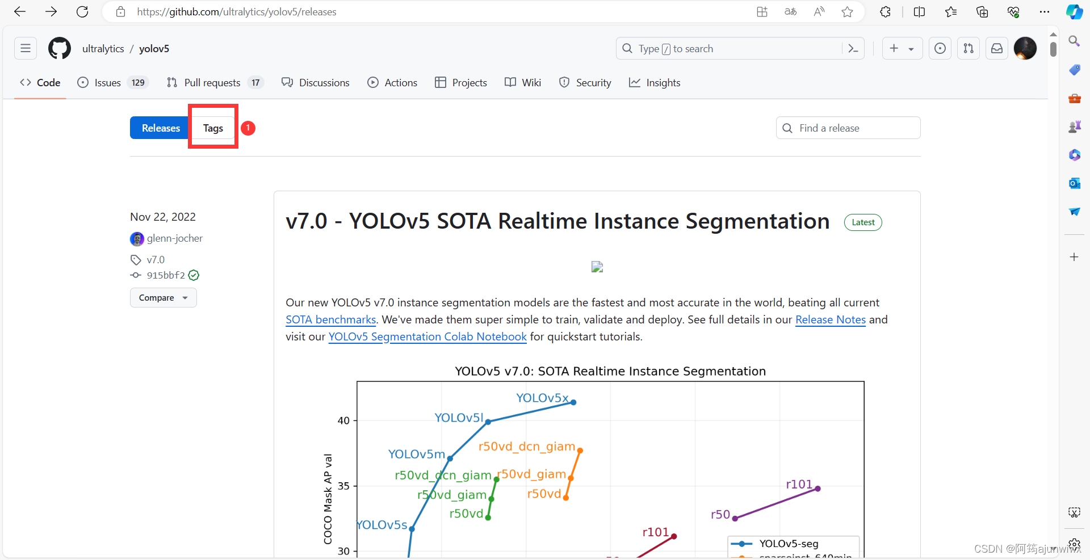This screenshot has width=1090, height=560.
Task: Switch to the Projects tab
Action: pos(461,82)
